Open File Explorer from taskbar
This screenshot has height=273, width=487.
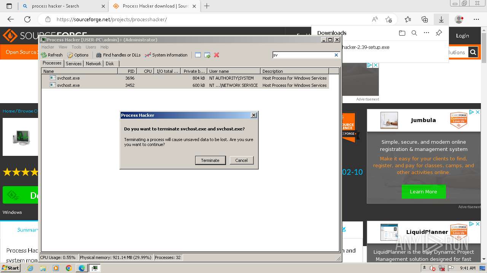(x=43, y=268)
